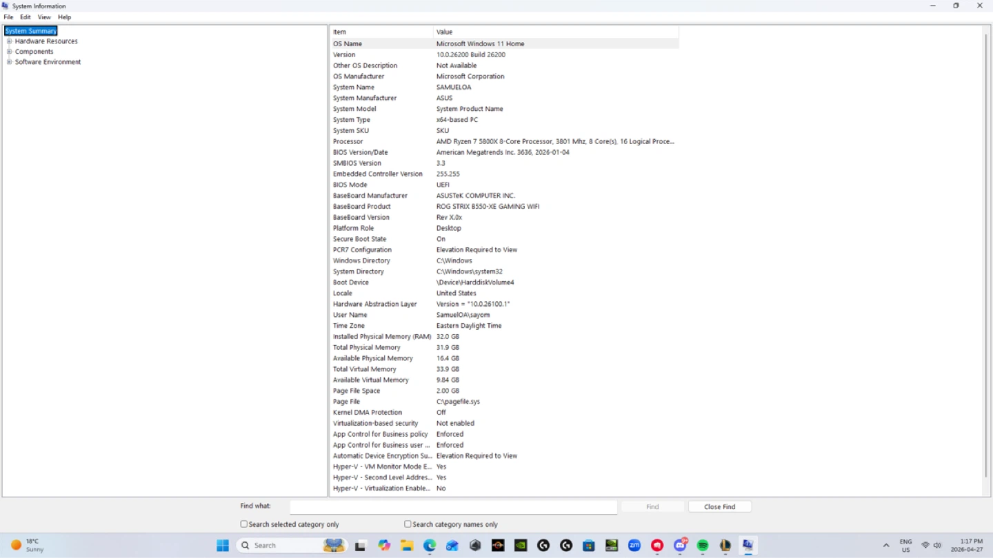Screen dimensions: 993x558
Task: Open the AMD Ryzen taskbar app
Action: coord(498,546)
